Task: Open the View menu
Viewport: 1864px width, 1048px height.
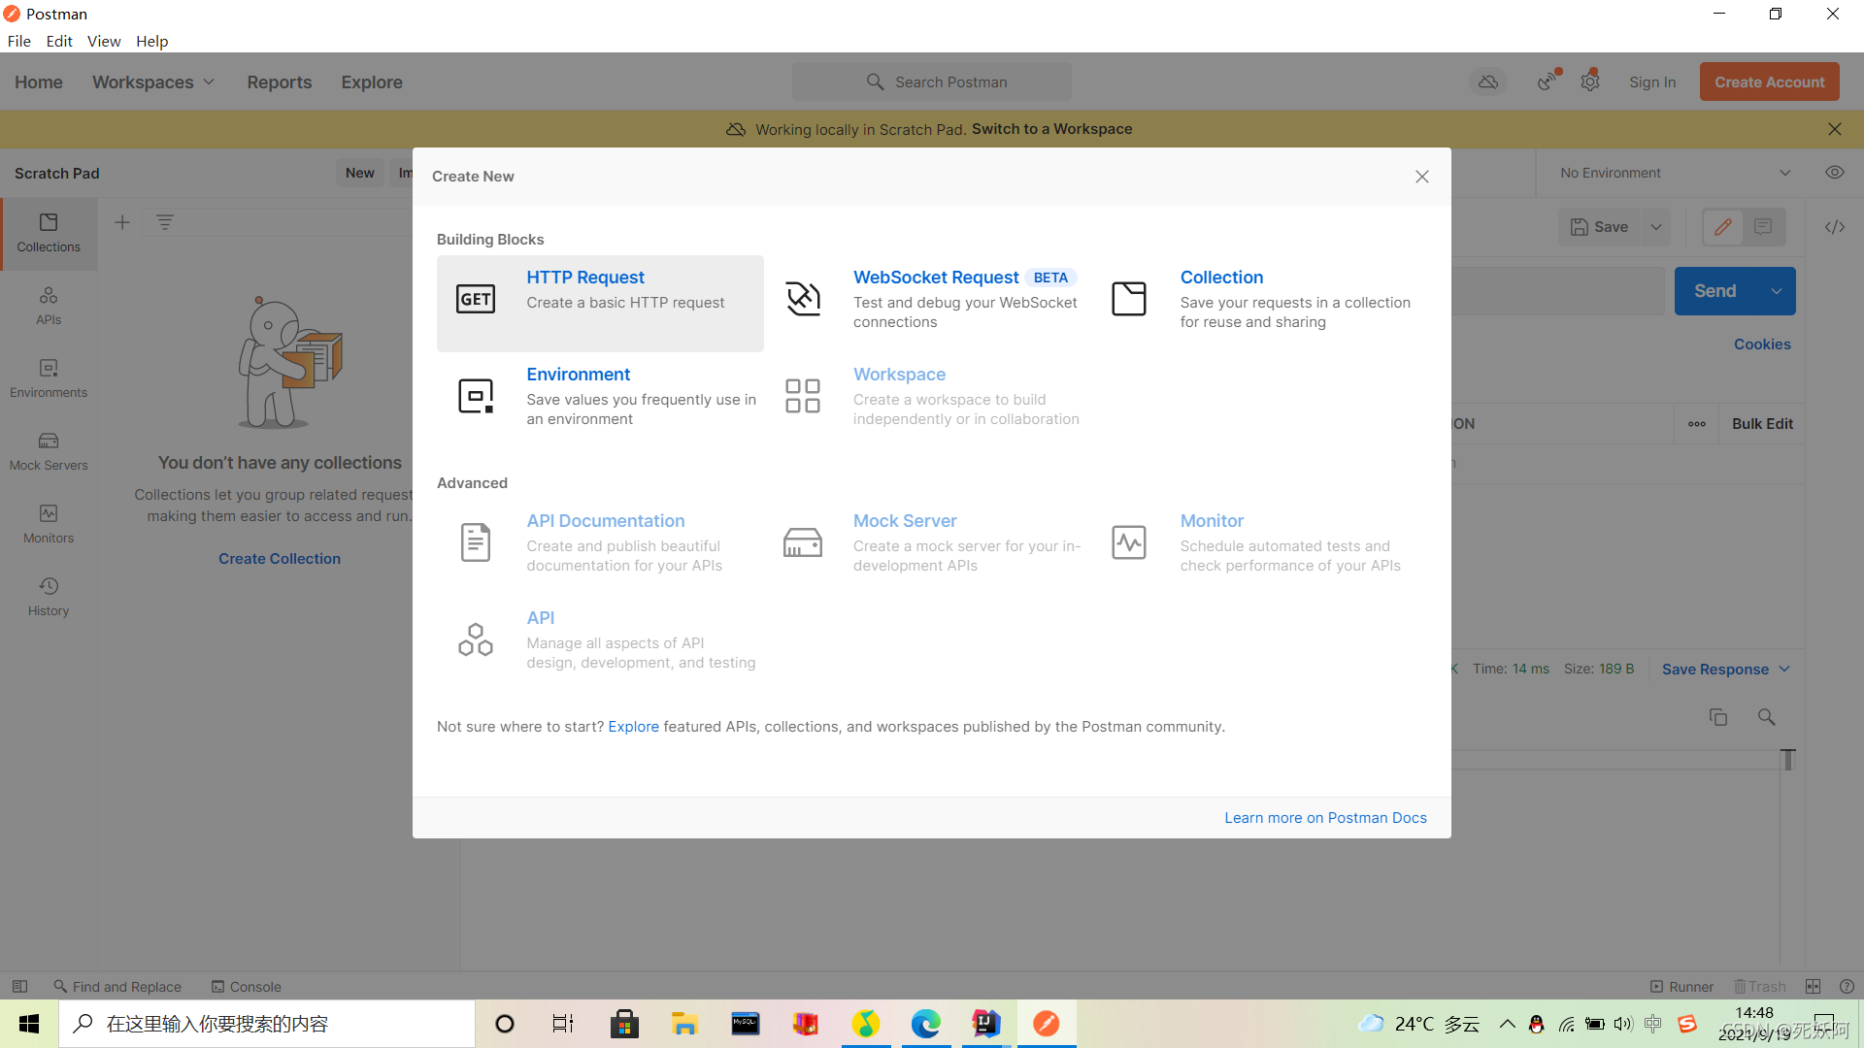Action: [103, 41]
